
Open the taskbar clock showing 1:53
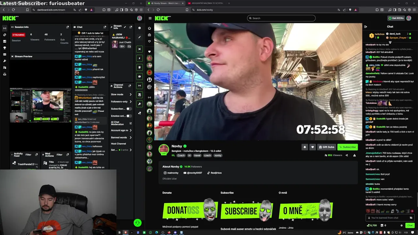pos(406,232)
